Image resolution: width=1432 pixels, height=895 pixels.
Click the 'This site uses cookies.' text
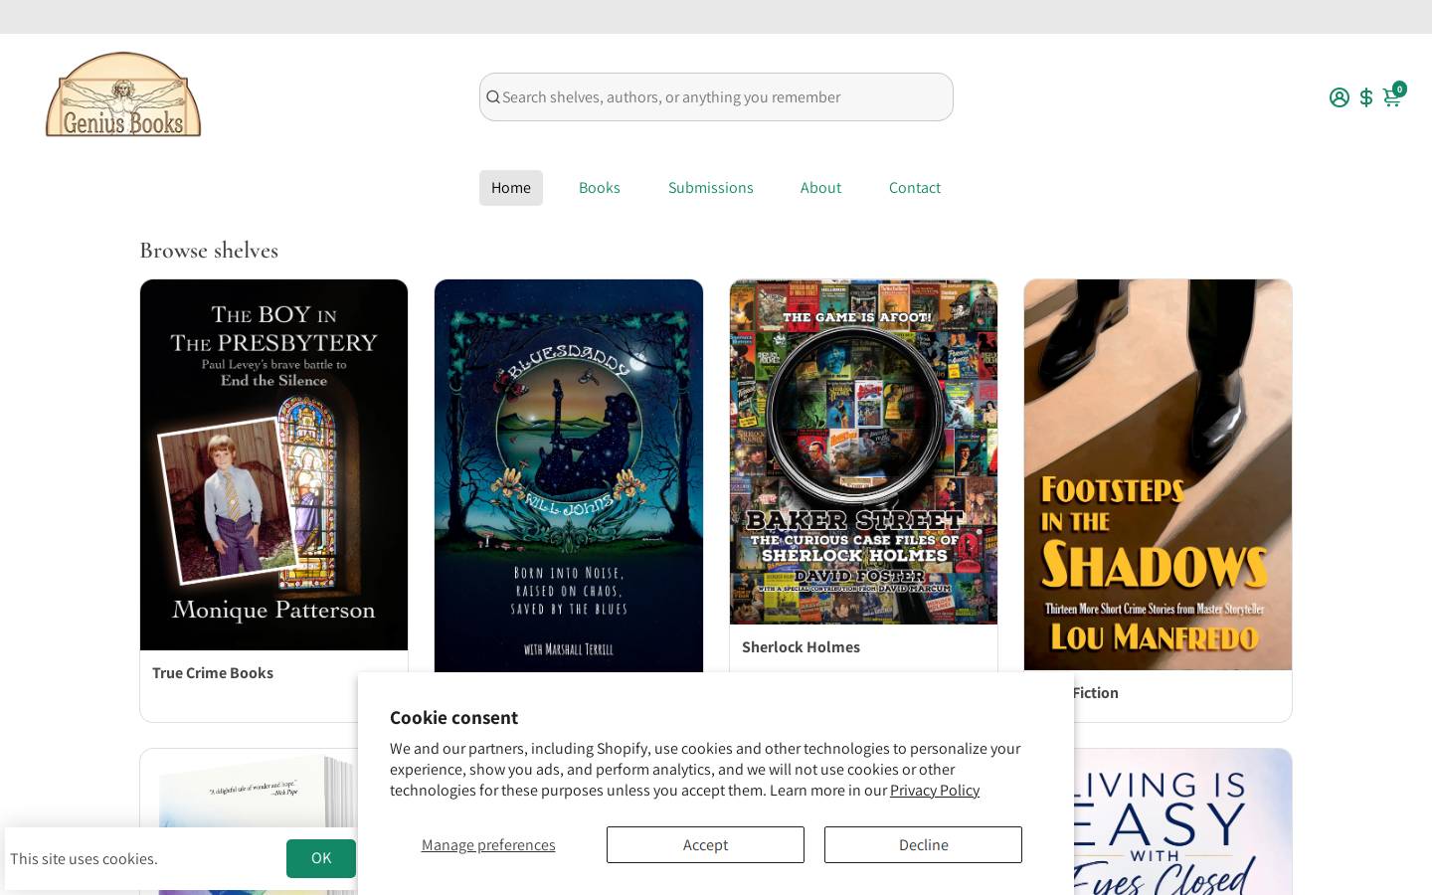[84, 859]
